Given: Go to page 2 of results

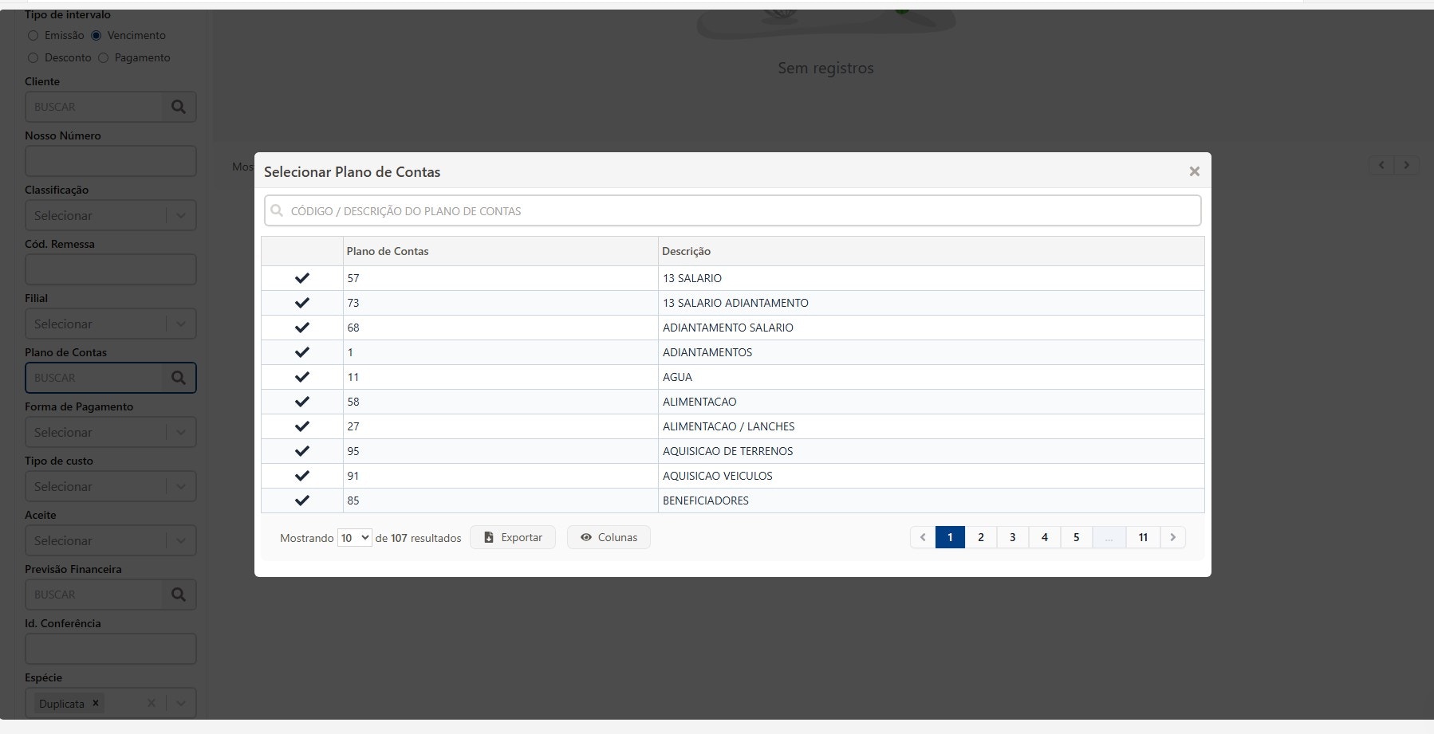Looking at the screenshot, I should [981, 536].
